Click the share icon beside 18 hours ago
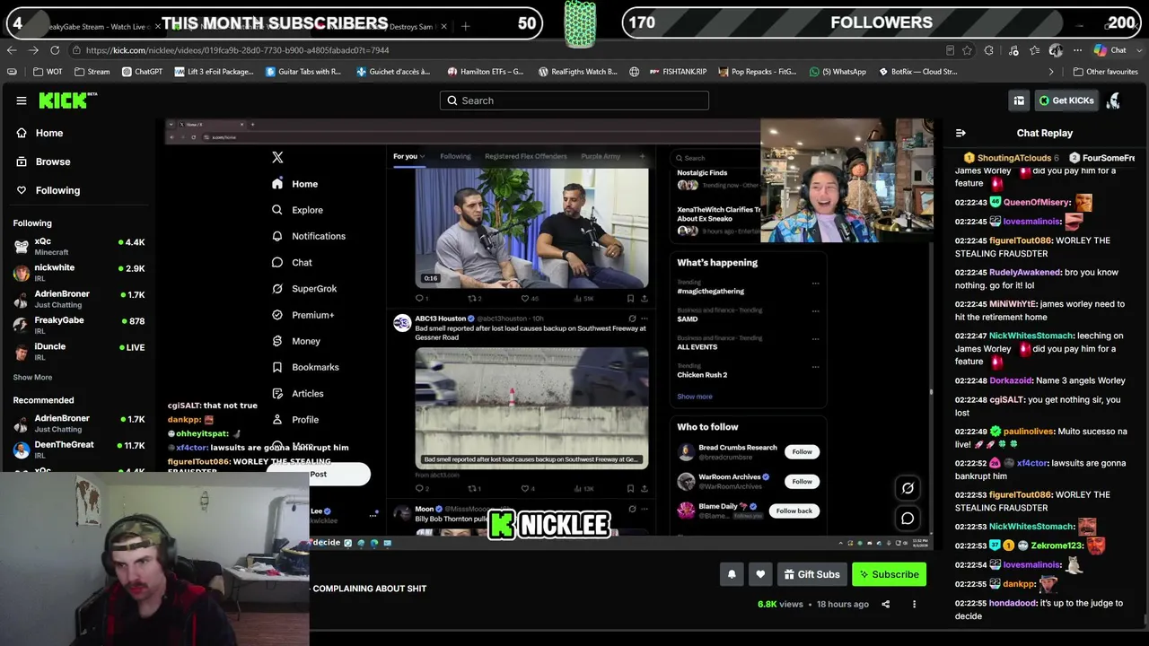 (885, 604)
